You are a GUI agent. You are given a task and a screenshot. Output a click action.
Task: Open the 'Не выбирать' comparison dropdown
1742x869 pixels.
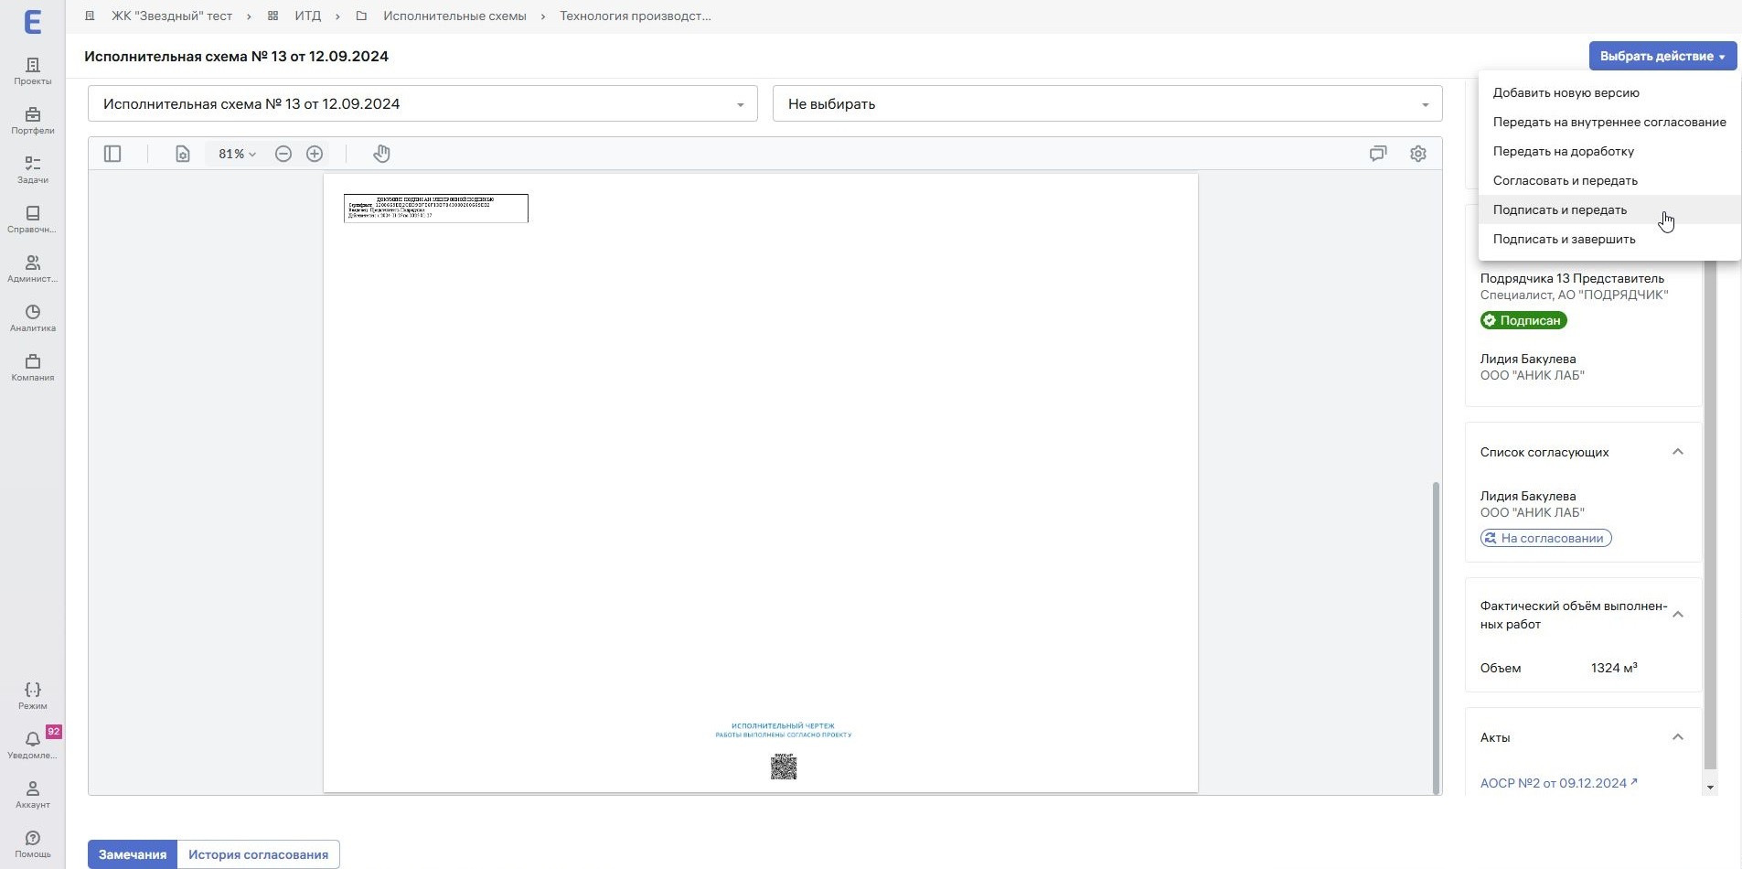[1107, 103]
